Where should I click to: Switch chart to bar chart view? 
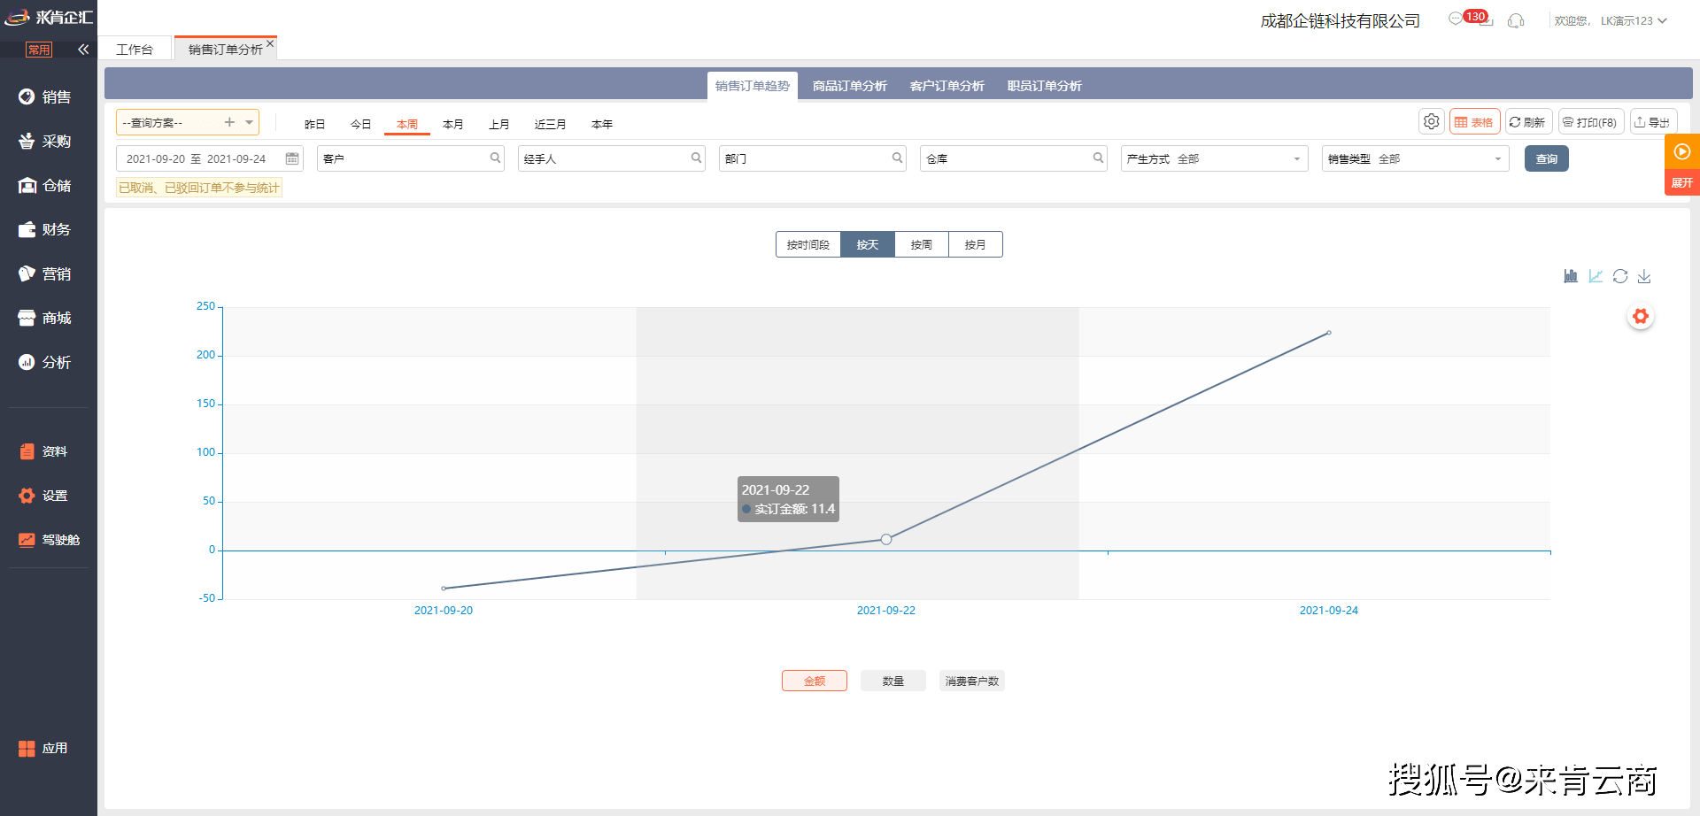point(1571,276)
